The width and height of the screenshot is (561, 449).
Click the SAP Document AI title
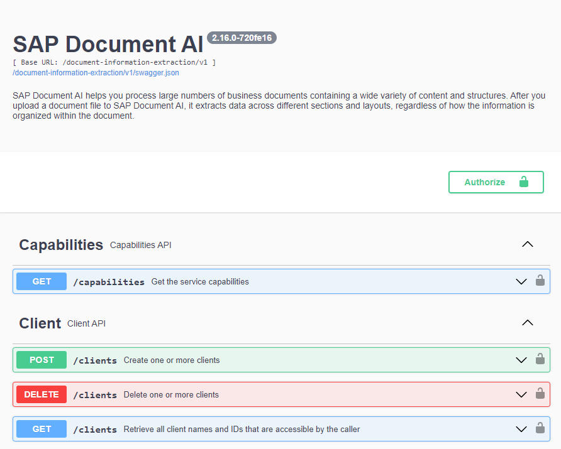108,45
